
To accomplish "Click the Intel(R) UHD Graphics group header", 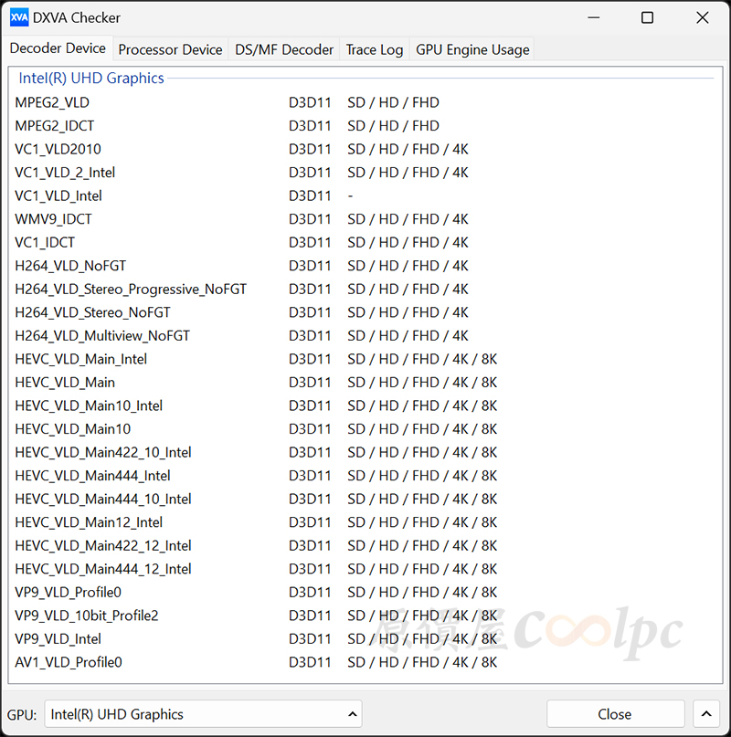I will tap(91, 78).
